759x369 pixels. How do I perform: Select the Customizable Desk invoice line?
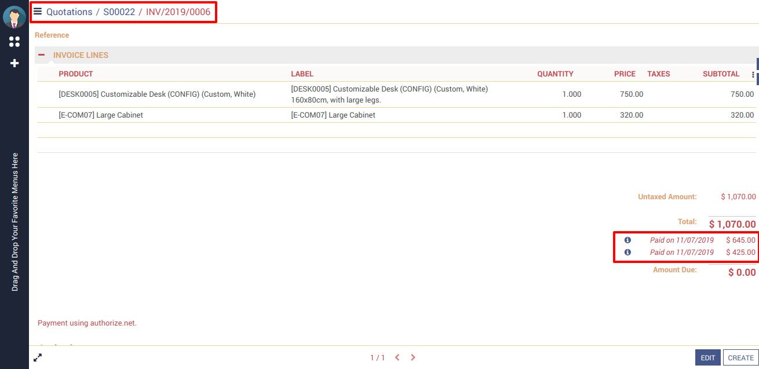point(157,94)
